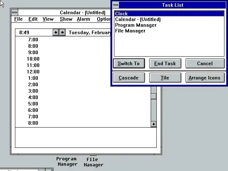Tile all open windows
The height and width of the screenshot is (171, 228).
(x=165, y=78)
